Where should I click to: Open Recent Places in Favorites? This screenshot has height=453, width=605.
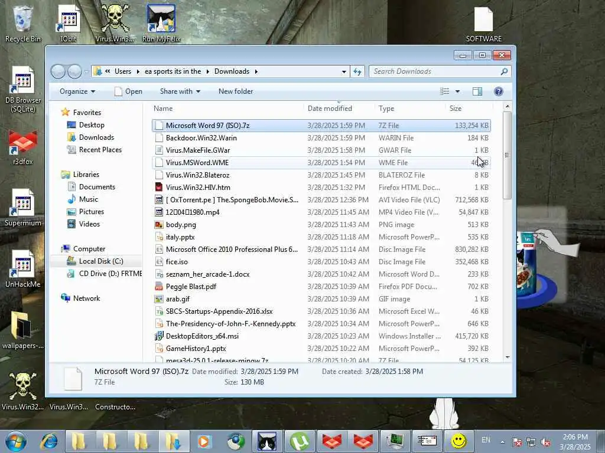[x=100, y=149]
